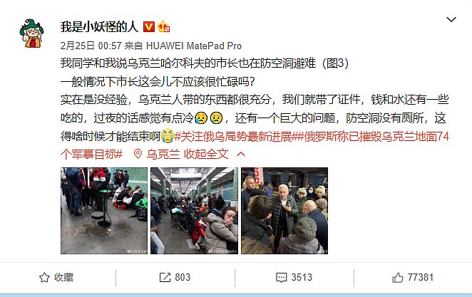
Task: Click the orange V verified badge
Action: [148, 27]
